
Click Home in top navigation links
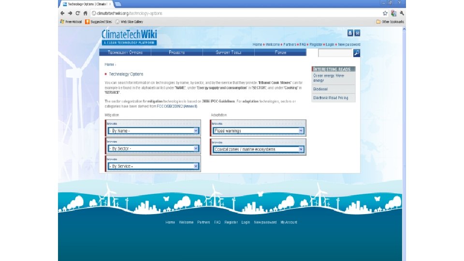coord(257,44)
